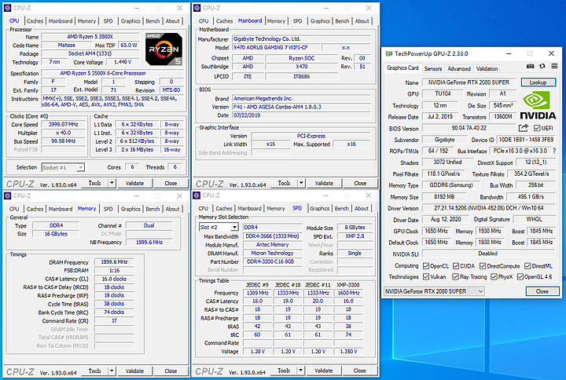This screenshot has width=566, height=380.
Task: Click the Driver Version field in GPU-Z
Action: (x=489, y=208)
